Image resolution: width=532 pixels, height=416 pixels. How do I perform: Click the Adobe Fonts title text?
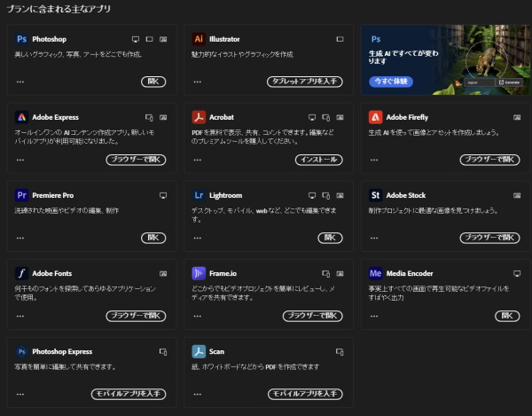point(52,273)
